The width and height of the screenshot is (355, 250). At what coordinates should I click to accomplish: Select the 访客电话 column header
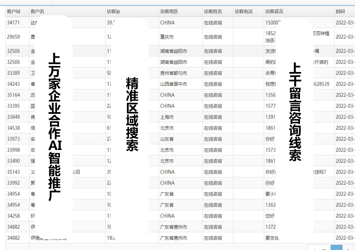[244, 11]
